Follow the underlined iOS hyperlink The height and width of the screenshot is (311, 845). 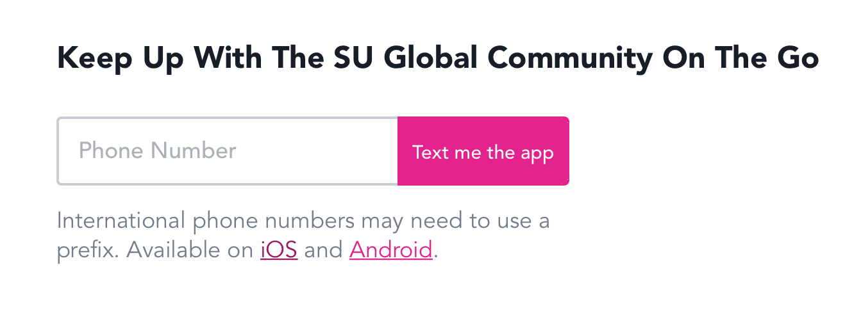coord(279,249)
